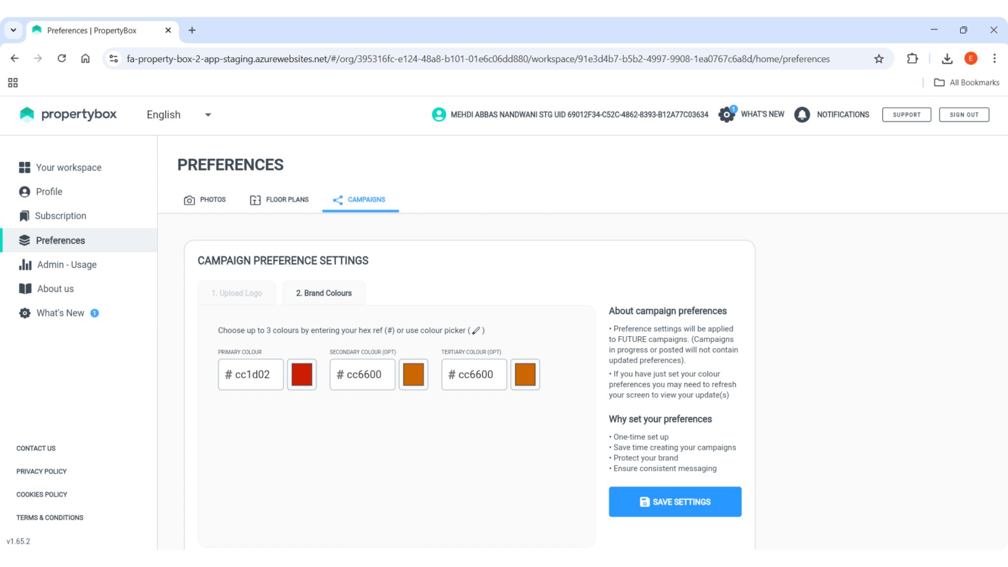The width and height of the screenshot is (1008, 567).
Task: Switch to the Photos tab
Action: coord(205,200)
